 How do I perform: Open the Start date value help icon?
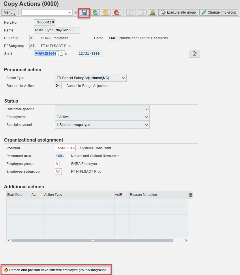point(62,54)
